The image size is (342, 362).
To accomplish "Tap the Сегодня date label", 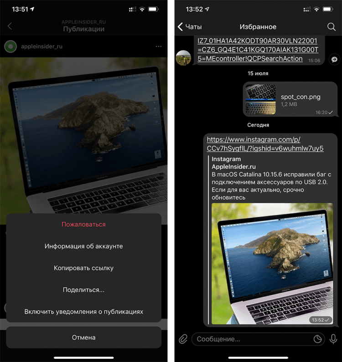I will coord(258,125).
